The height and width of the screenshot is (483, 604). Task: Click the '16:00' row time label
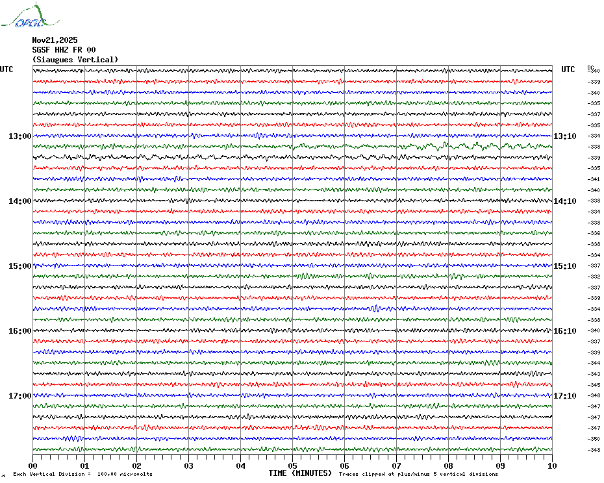tap(20, 331)
